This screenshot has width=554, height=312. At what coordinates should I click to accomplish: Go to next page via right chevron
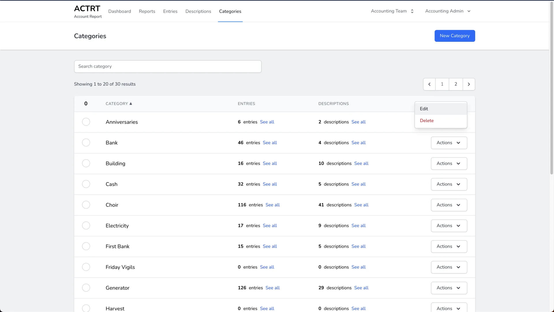[x=469, y=84]
